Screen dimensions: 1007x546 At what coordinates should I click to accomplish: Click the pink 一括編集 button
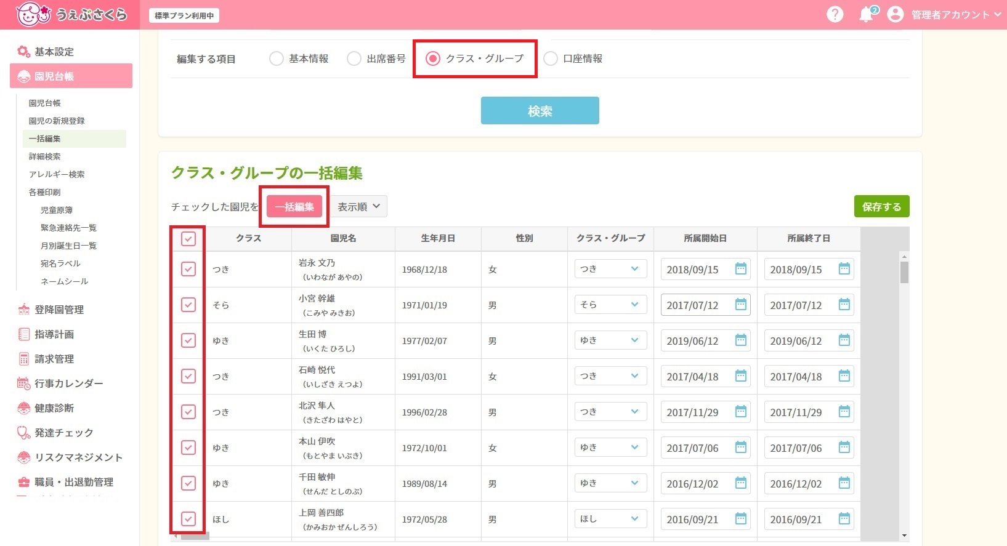point(294,207)
